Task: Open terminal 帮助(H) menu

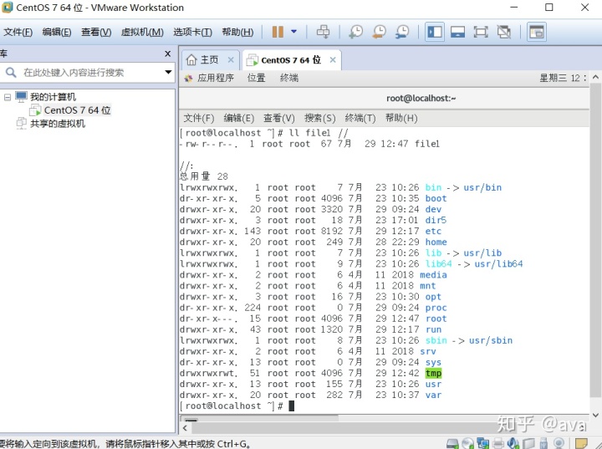Action: pos(401,118)
